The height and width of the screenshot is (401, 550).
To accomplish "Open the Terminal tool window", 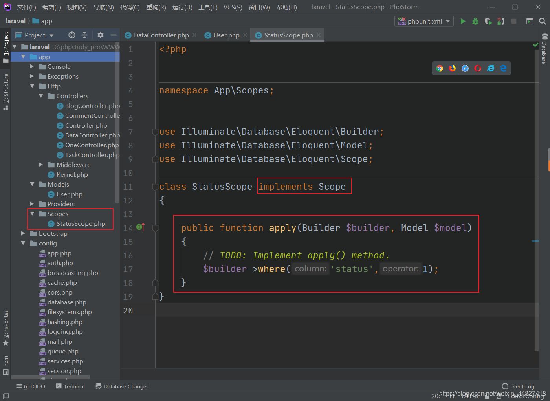I will (x=70, y=386).
